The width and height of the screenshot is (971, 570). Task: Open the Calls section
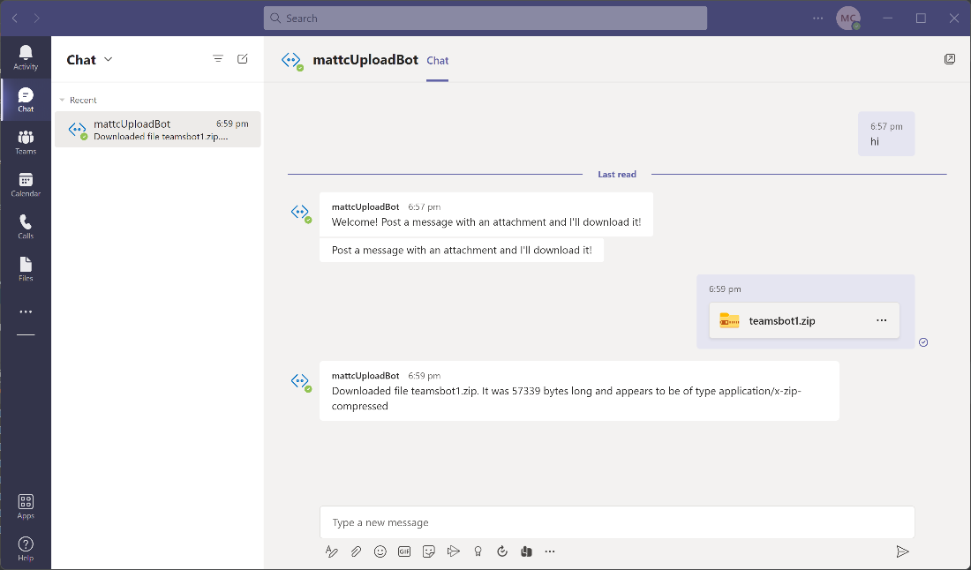tap(26, 227)
